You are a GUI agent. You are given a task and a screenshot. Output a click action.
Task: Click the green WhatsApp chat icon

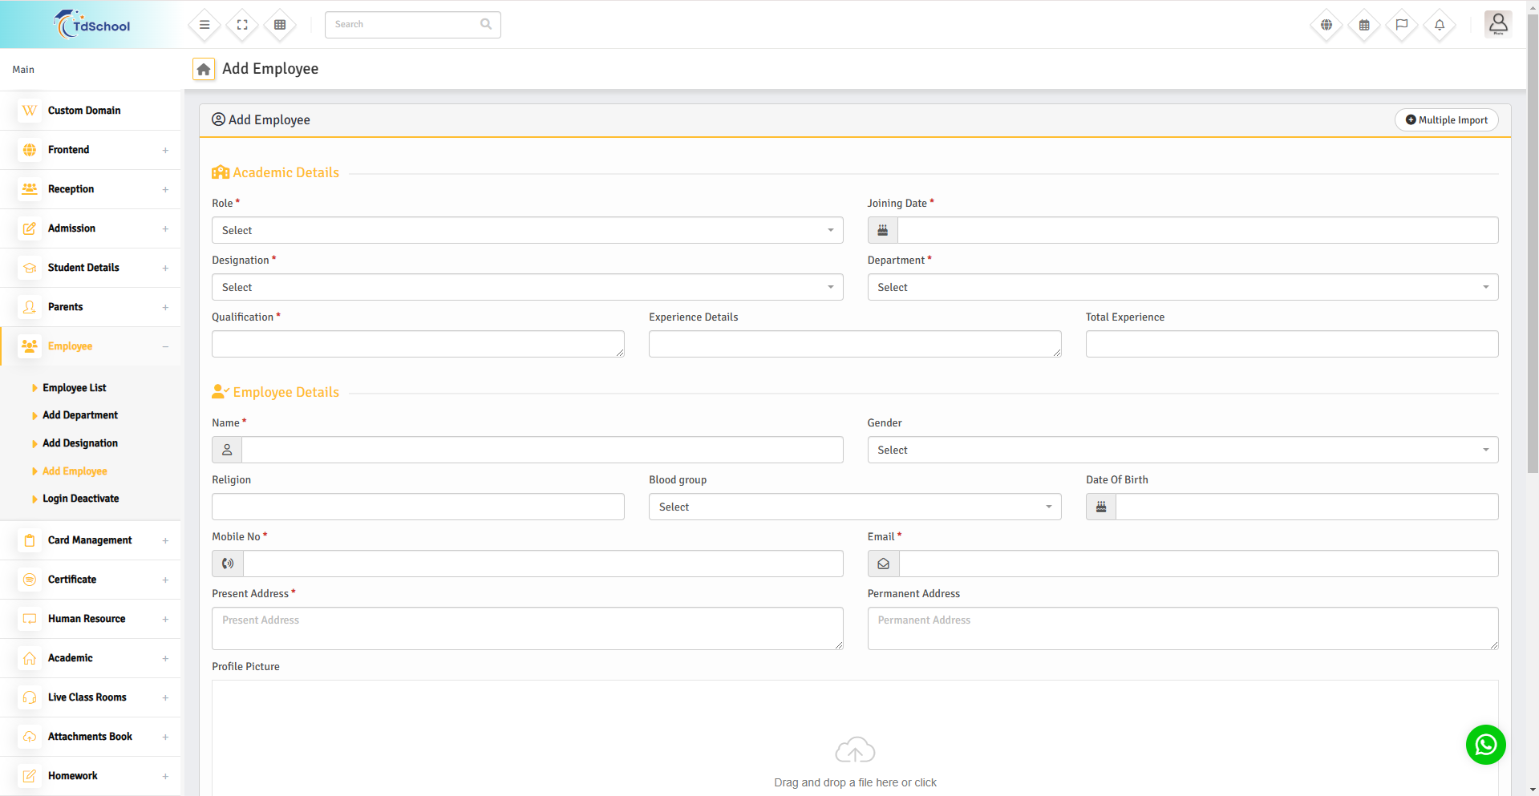coord(1485,745)
